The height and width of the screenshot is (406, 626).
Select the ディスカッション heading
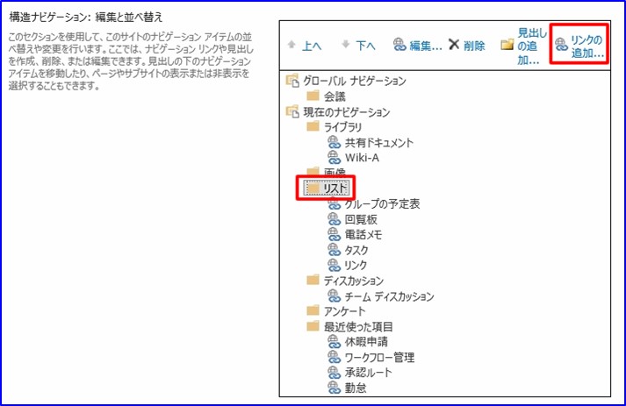[x=354, y=281]
